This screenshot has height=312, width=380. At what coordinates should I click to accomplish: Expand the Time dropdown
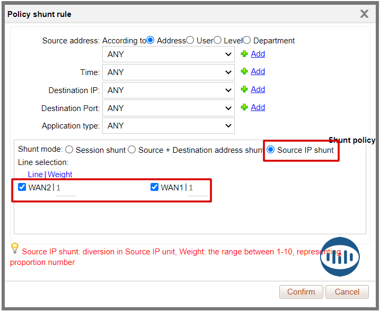click(x=169, y=72)
